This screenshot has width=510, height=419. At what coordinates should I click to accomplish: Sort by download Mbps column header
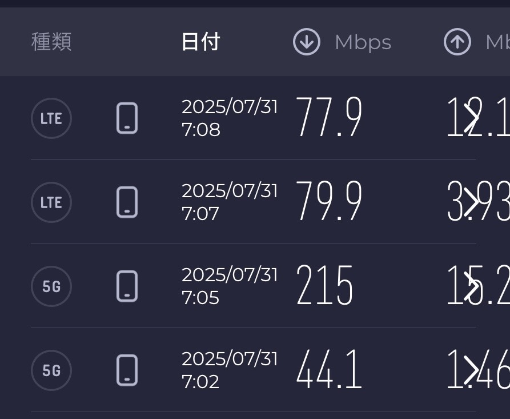pyautogui.click(x=342, y=42)
